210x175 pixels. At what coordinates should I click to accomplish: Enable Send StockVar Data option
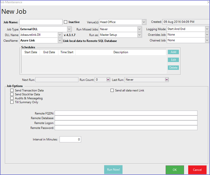(12, 94)
